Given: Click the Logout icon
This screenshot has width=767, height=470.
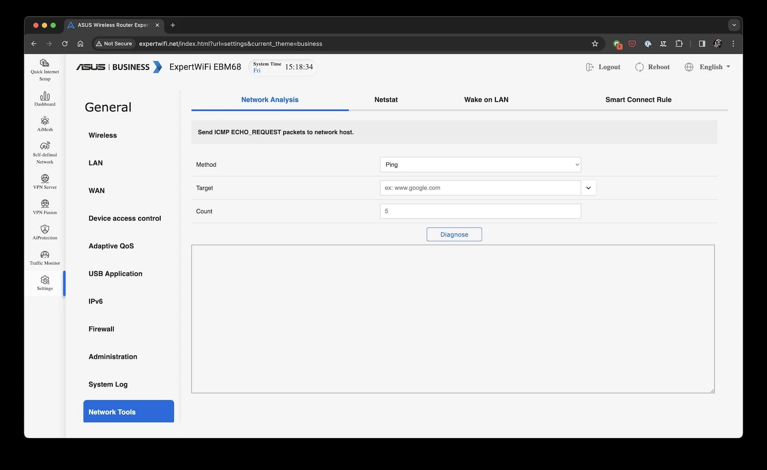Looking at the screenshot, I should 590,67.
